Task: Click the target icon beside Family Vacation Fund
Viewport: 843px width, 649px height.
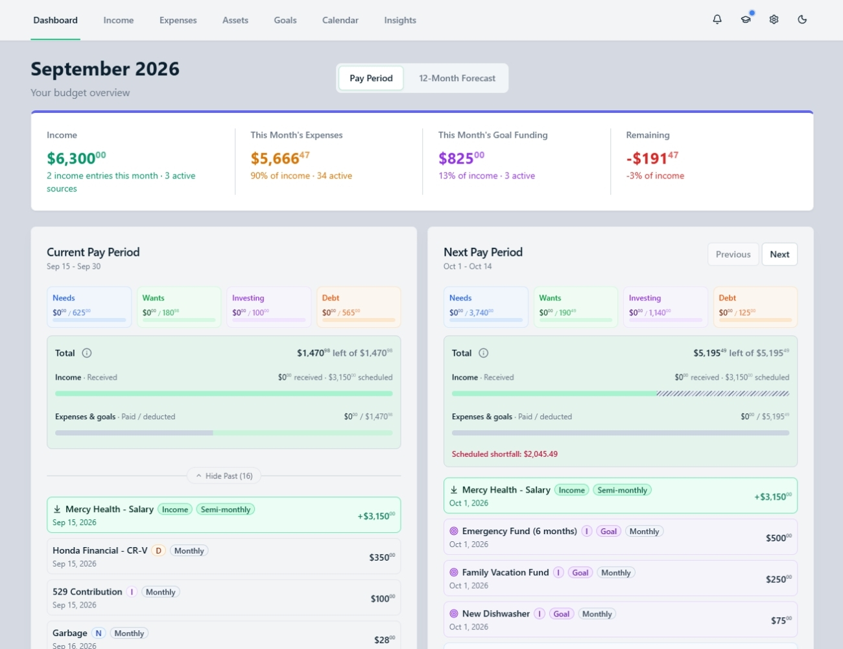Action: click(454, 572)
